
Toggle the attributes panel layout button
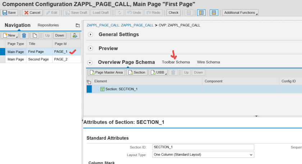214,13
